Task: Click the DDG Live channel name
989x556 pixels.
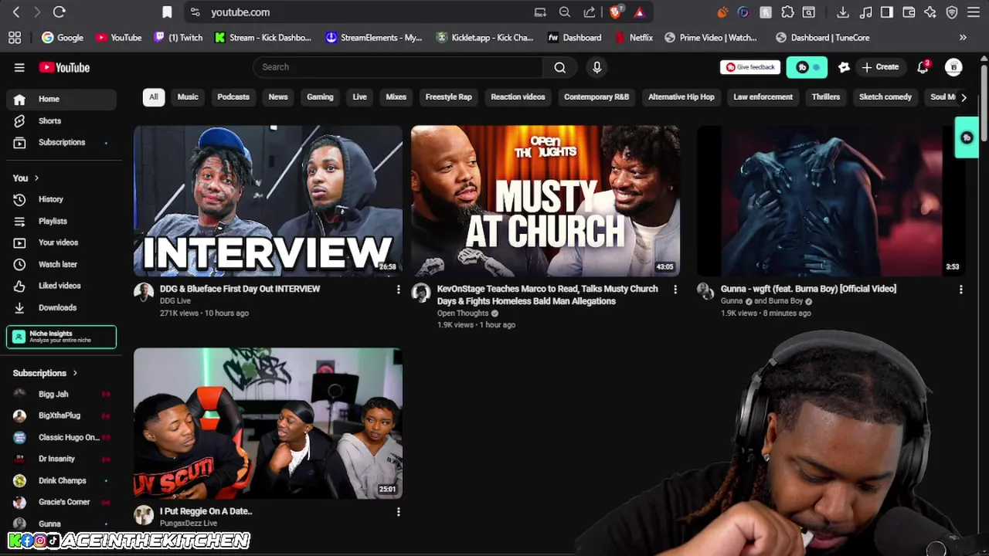Action: 175,301
